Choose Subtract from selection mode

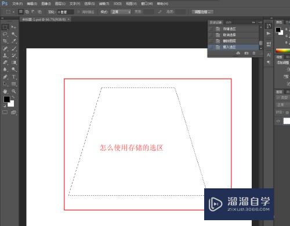[33, 12]
